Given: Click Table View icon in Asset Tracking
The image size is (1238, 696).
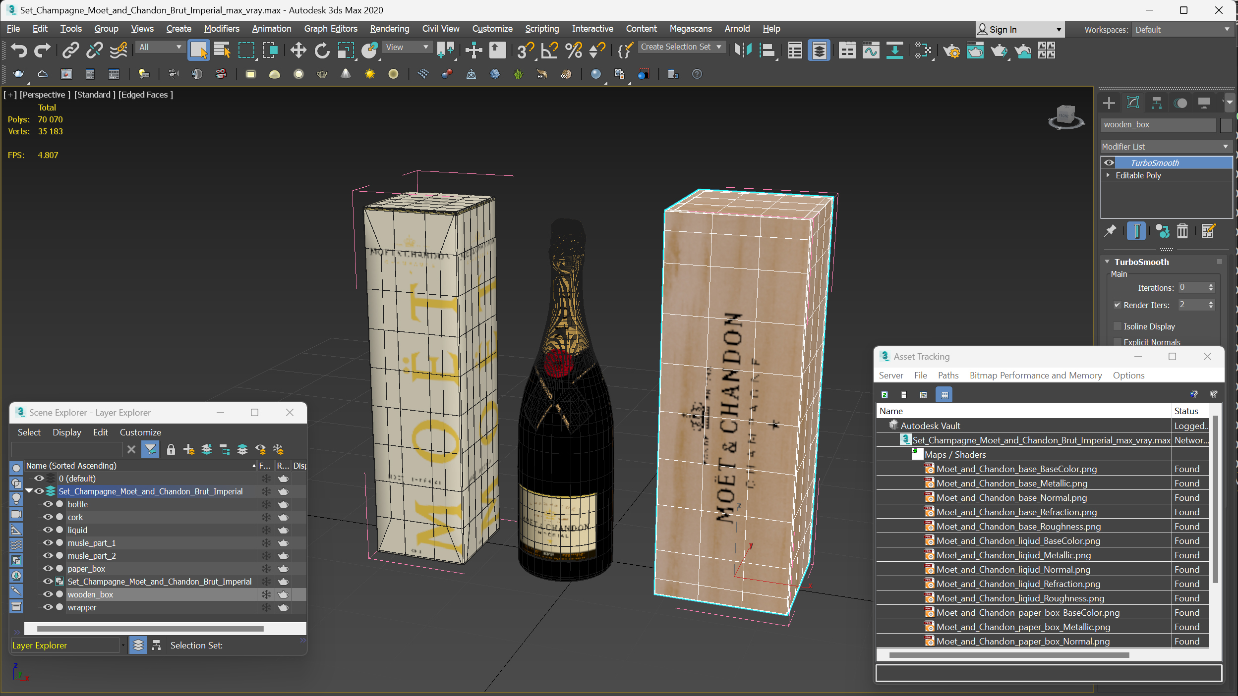Looking at the screenshot, I should pos(944,395).
